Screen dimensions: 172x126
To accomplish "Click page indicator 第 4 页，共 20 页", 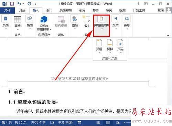I will [14, 122].
